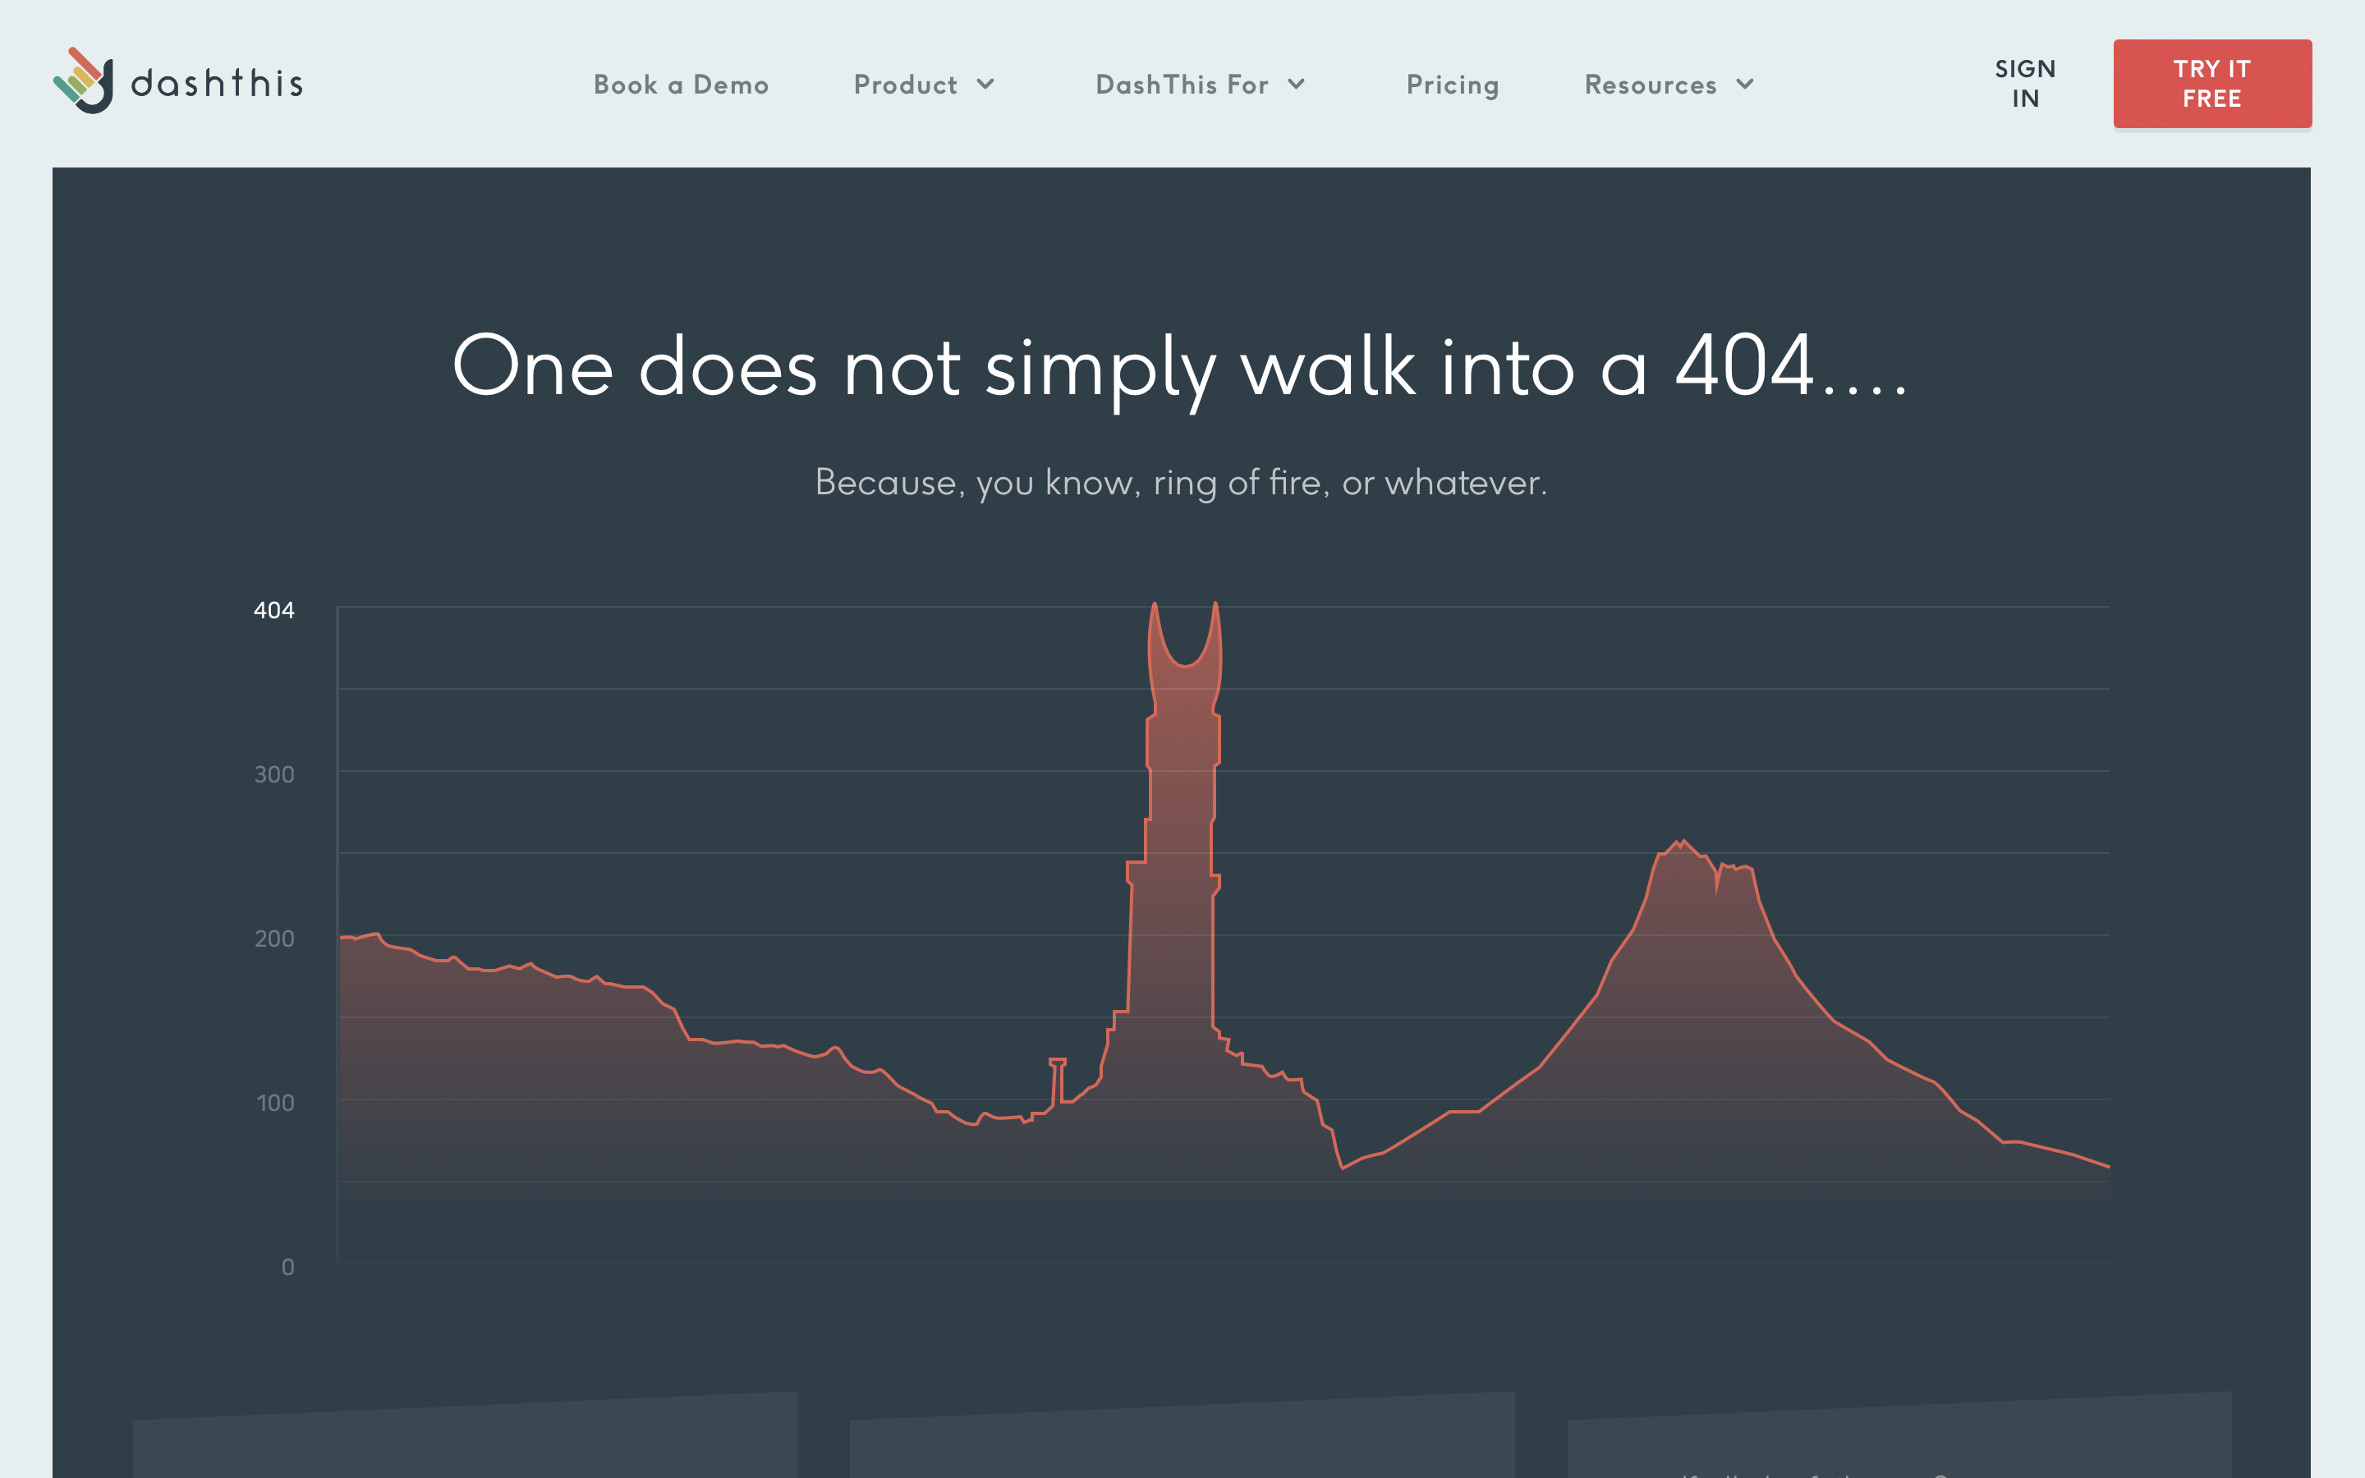
Task: Expand the Product dropdown chevron
Action: tap(987, 85)
